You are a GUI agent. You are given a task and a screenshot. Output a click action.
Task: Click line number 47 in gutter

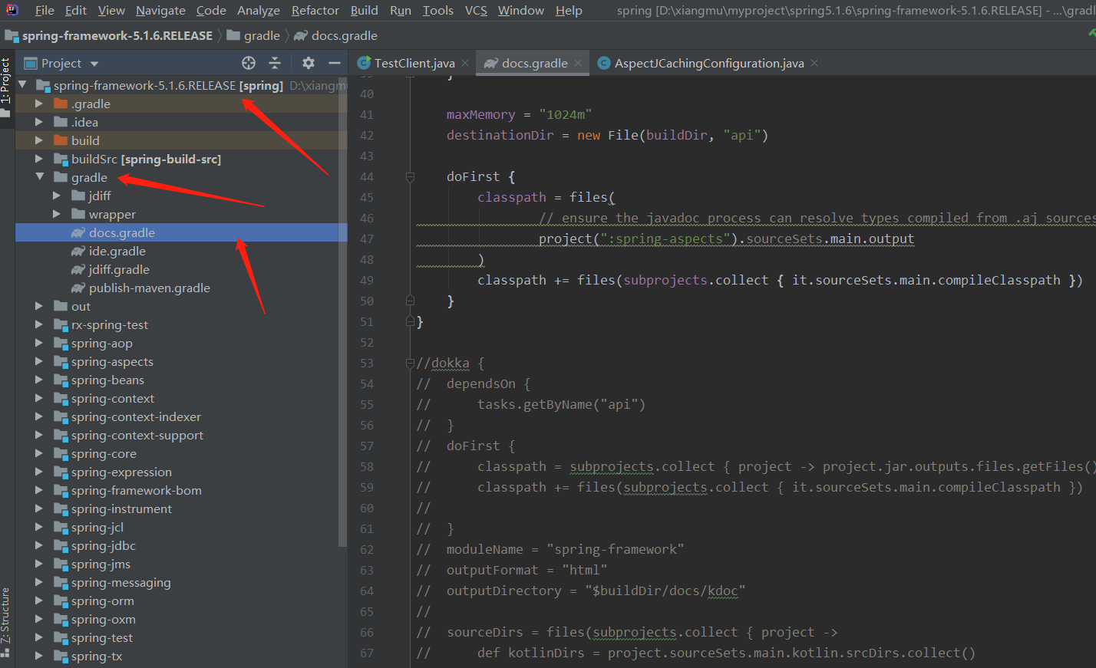click(367, 239)
